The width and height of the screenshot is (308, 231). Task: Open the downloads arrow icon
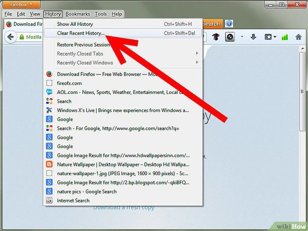tap(253, 37)
